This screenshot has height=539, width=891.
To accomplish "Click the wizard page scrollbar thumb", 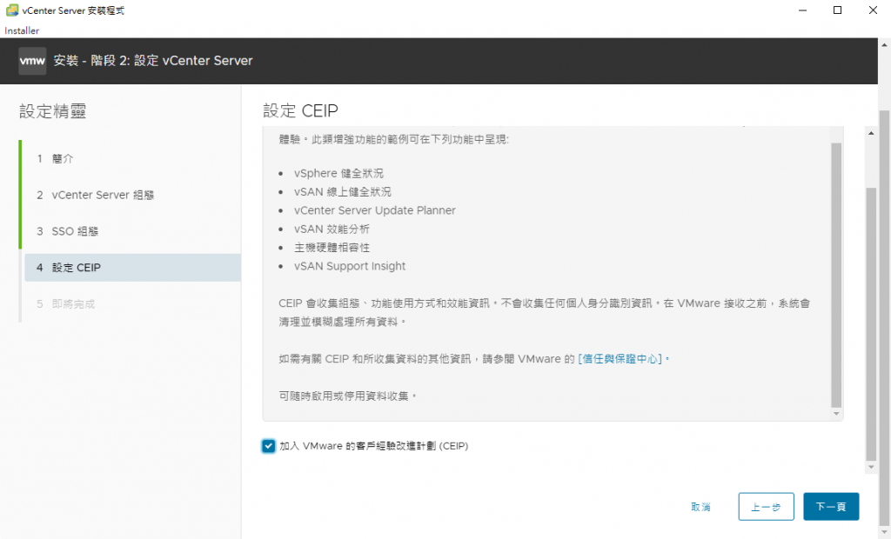I will coord(871,323).
